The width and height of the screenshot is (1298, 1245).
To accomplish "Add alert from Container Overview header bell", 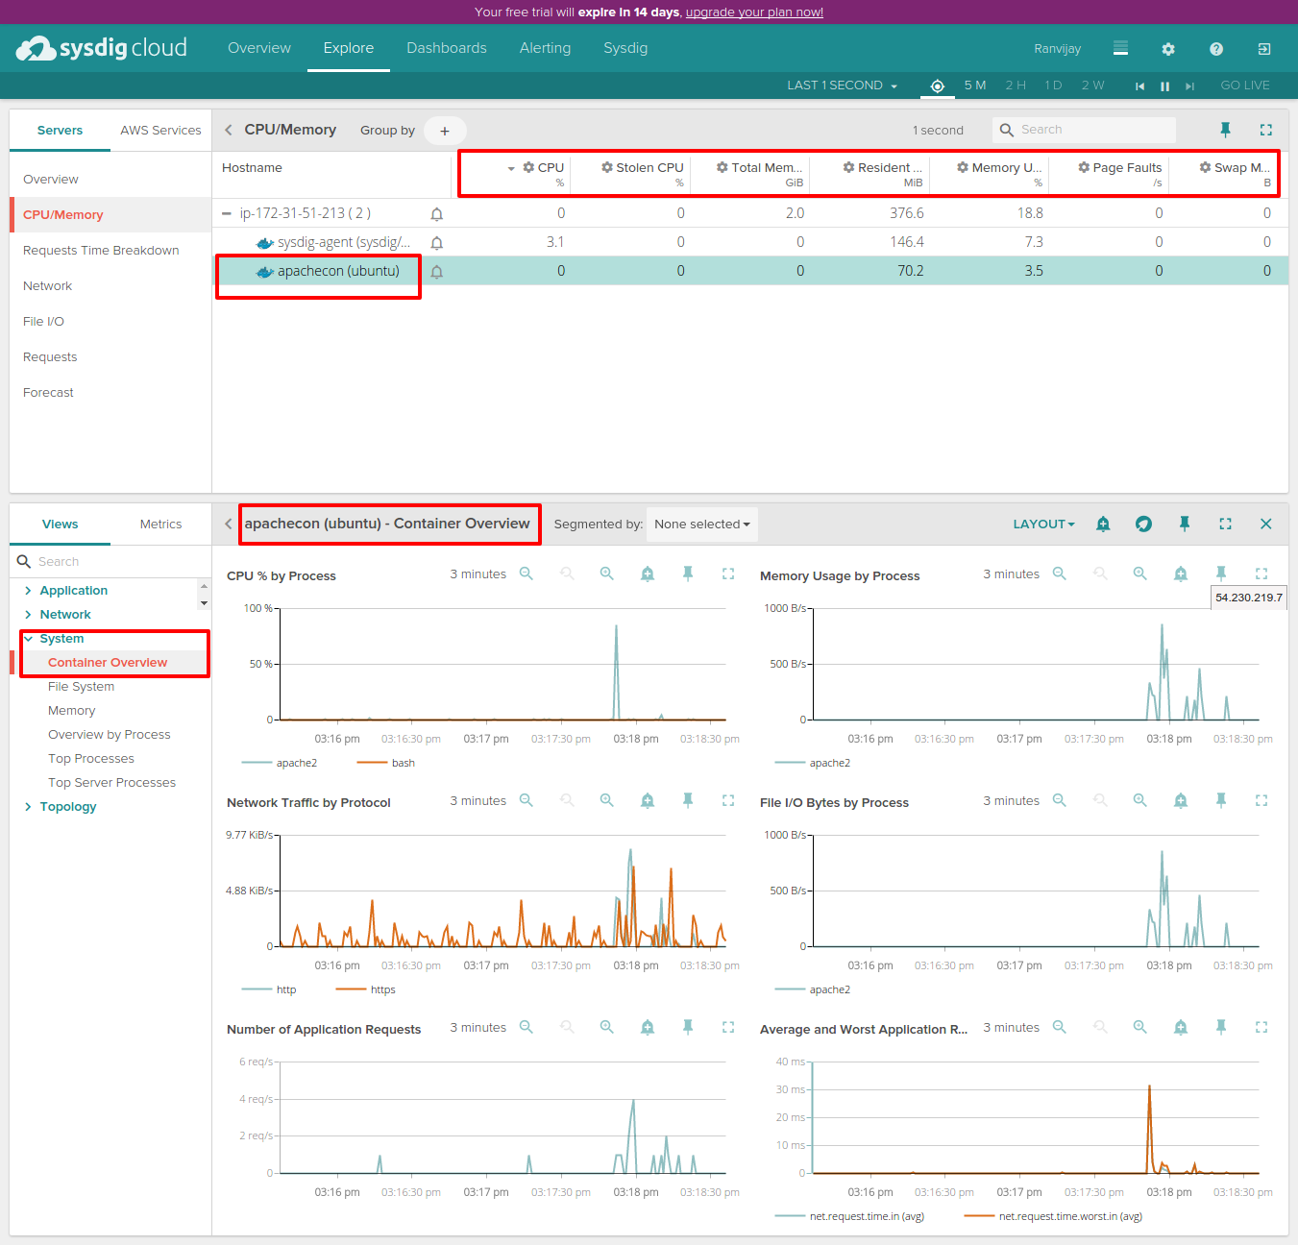I will point(1103,524).
